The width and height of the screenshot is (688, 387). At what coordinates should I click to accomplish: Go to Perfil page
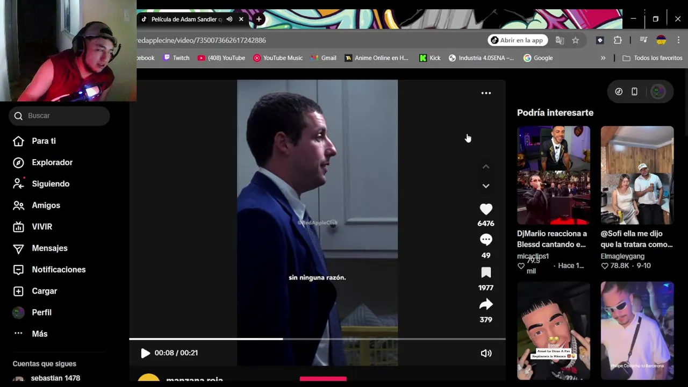pos(41,312)
